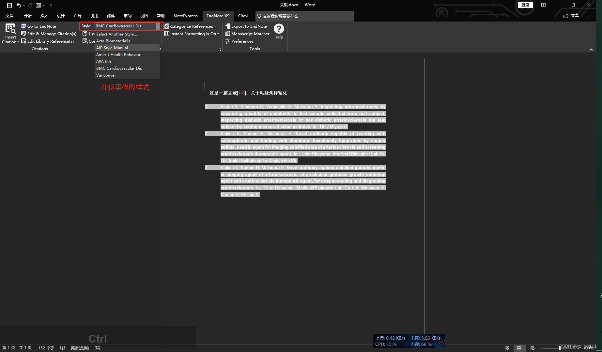Collapse the ribbon with the caret
This screenshot has width=602, height=352.
(591, 50)
